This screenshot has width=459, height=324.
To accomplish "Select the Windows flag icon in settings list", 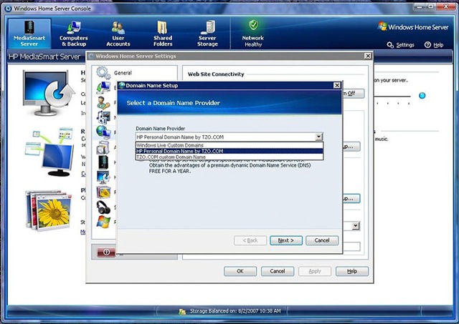I will point(103,222).
